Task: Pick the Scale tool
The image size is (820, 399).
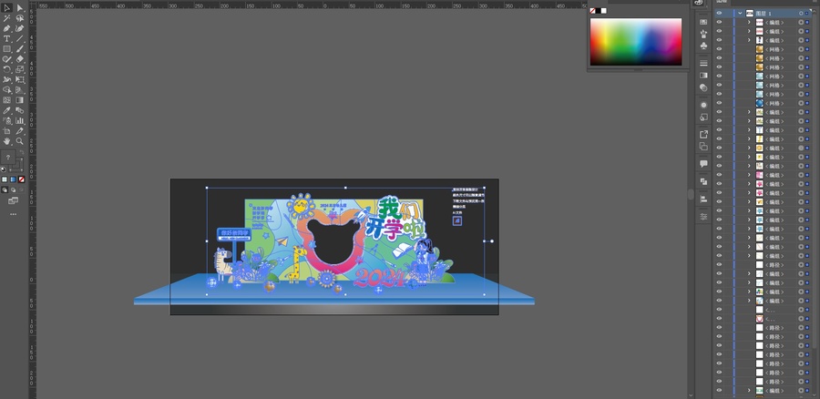Action: click(x=20, y=69)
